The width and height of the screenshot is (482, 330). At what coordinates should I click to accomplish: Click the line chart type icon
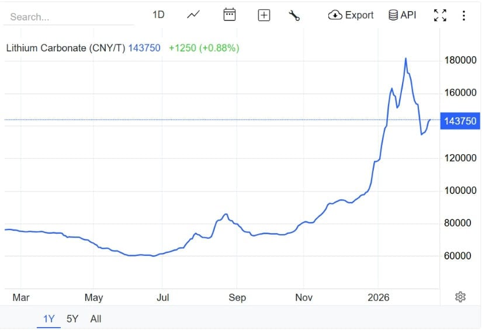pyautogui.click(x=193, y=15)
